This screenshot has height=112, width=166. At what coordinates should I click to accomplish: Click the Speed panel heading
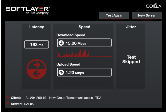click(84, 27)
